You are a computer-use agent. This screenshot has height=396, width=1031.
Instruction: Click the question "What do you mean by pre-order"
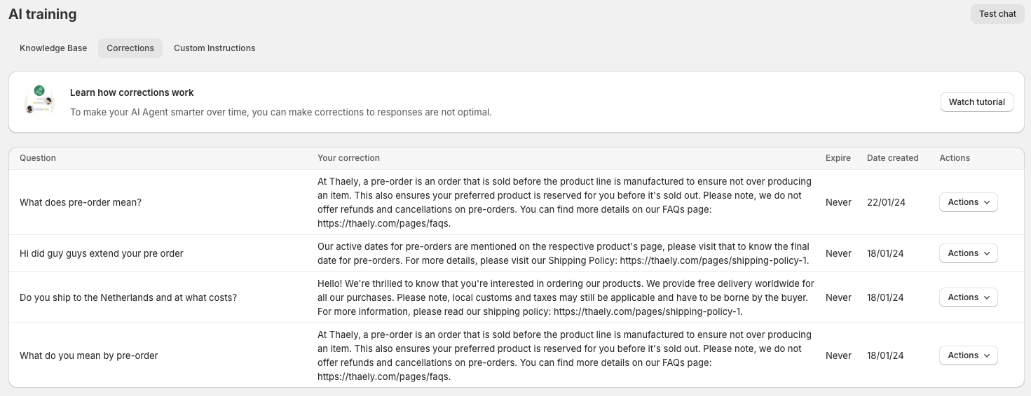89,355
